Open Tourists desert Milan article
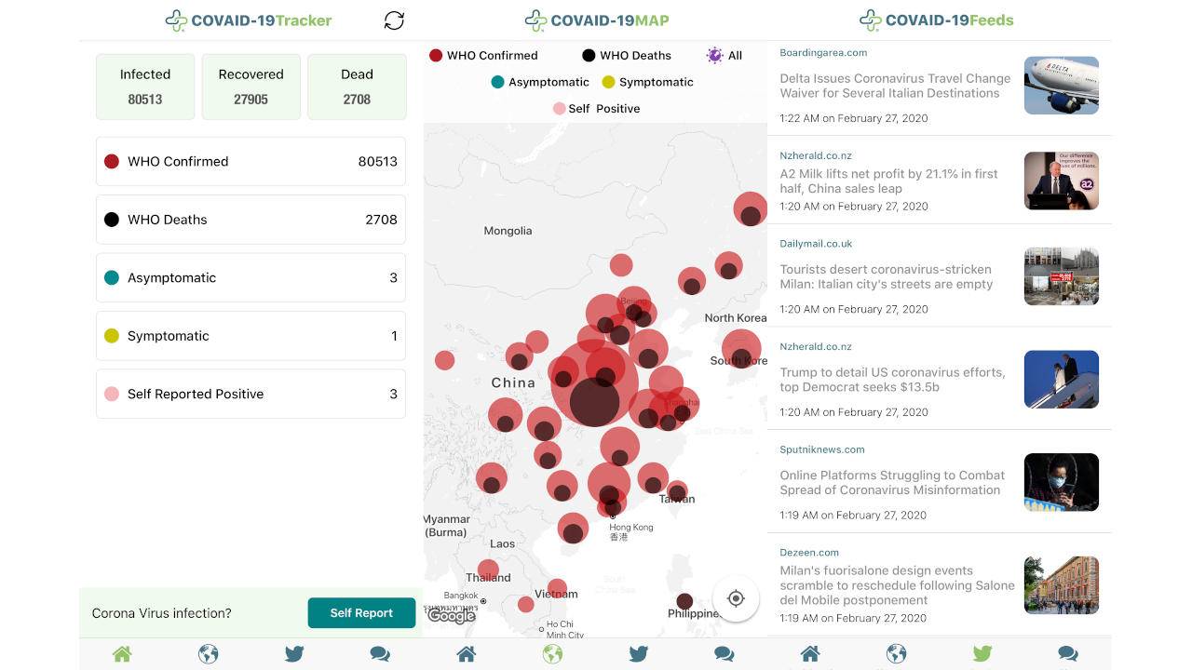 940,276
